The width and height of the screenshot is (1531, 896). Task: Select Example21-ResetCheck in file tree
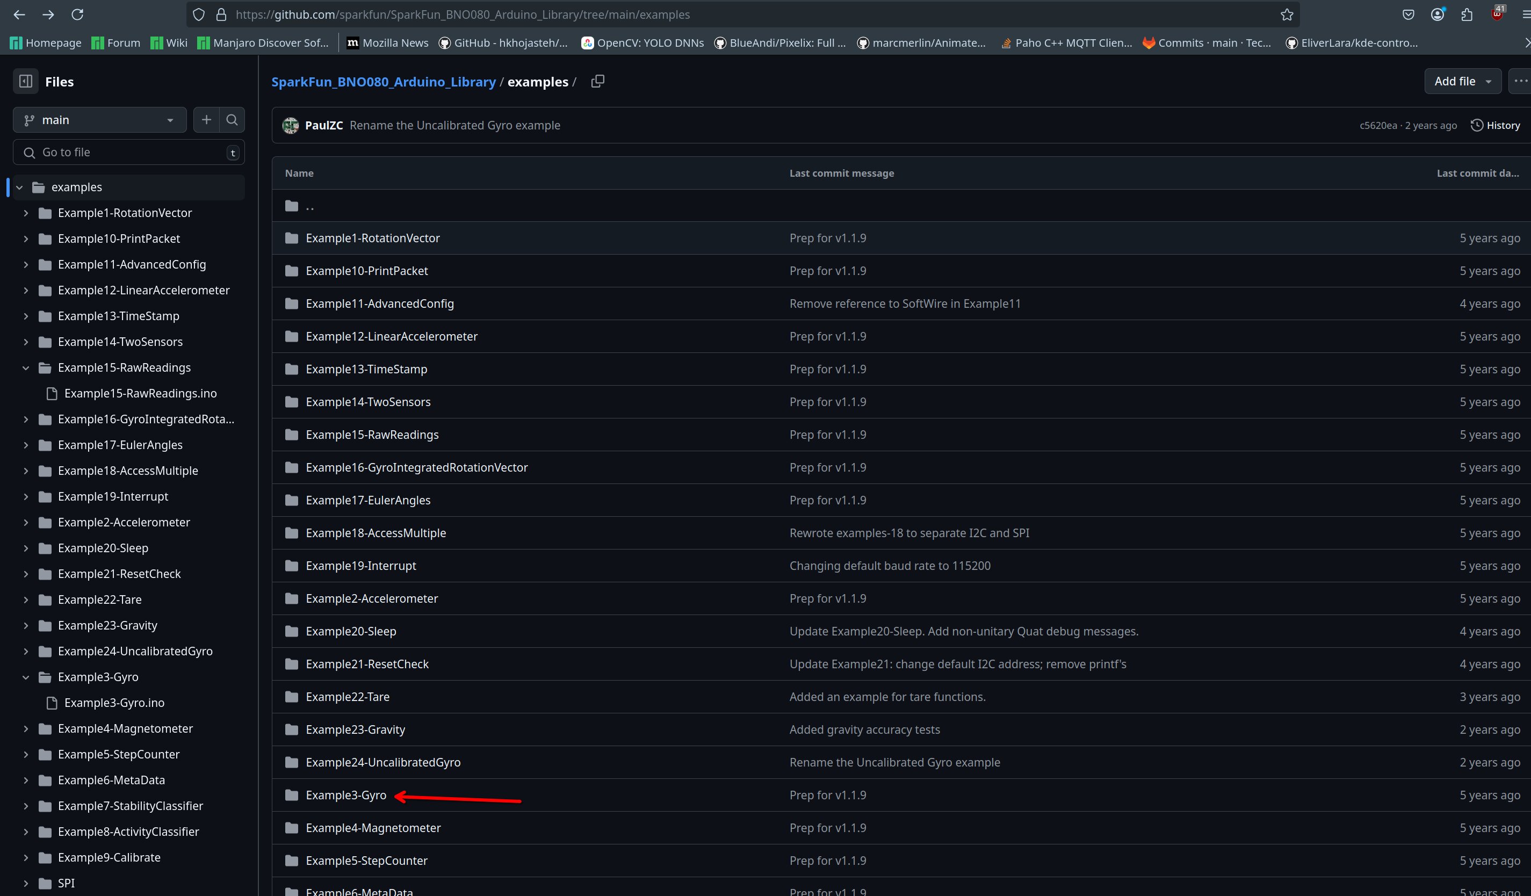(x=119, y=574)
